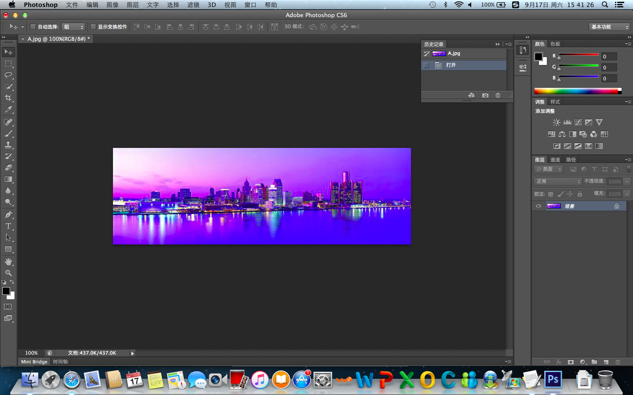Click the Brightness/Contrast adjustment icon
Screen dimensions: 633x395
pos(557,122)
